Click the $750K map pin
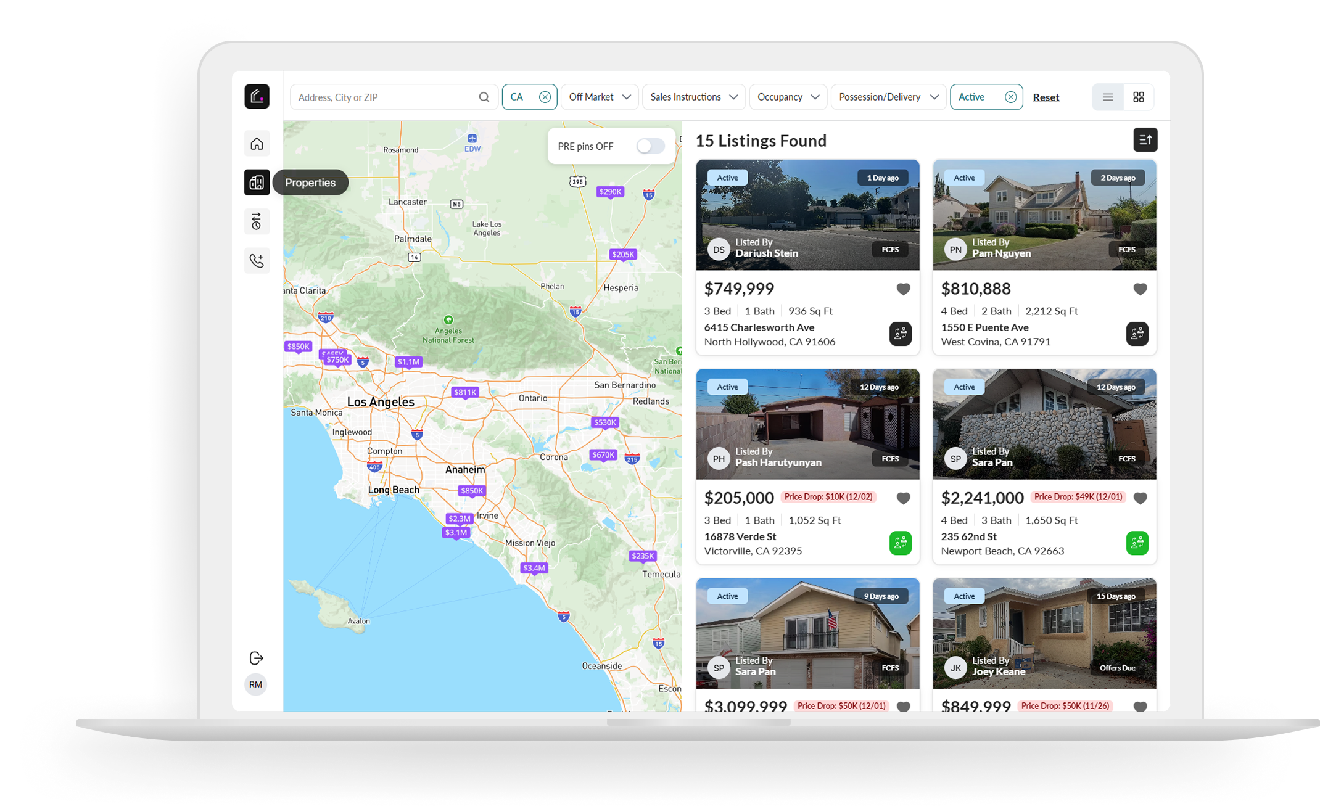Image resolution: width=1320 pixels, height=809 pixels. click(x=337, y=359)
